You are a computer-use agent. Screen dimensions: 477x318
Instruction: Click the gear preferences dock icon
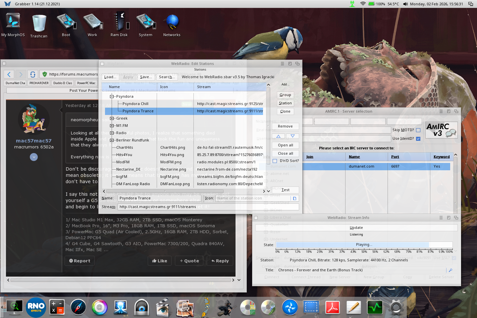[x=396, y=307]
